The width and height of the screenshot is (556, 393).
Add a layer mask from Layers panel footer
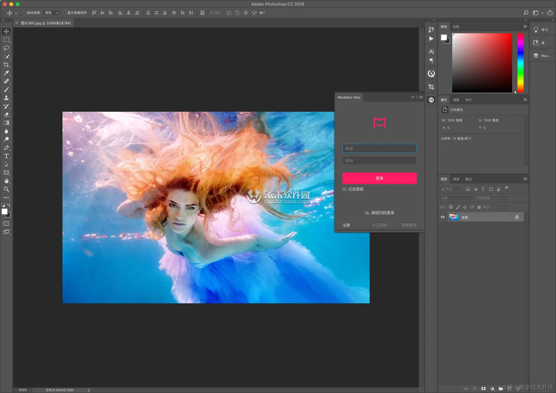pyautogui.click(x=483, y=389)
